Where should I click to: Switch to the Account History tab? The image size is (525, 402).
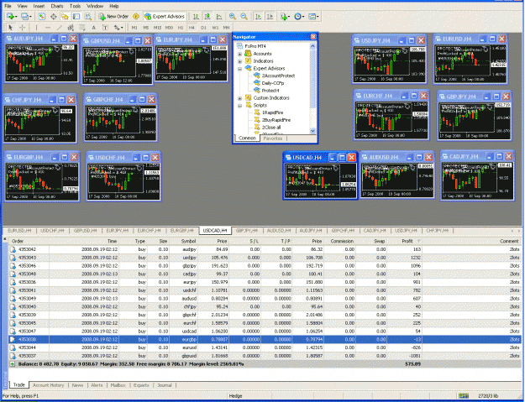[x=48, y=385]
